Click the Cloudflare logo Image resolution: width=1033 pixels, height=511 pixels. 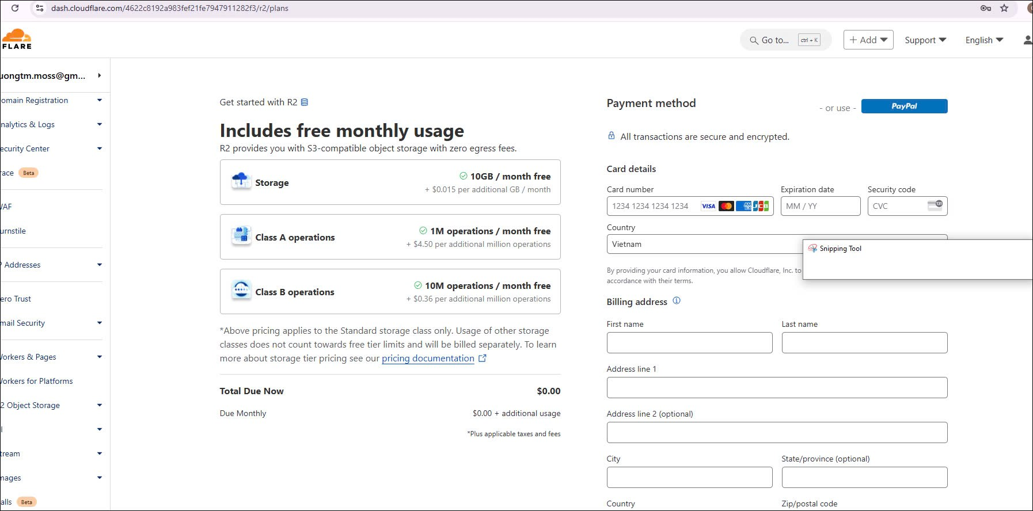[x=16, y=39]
